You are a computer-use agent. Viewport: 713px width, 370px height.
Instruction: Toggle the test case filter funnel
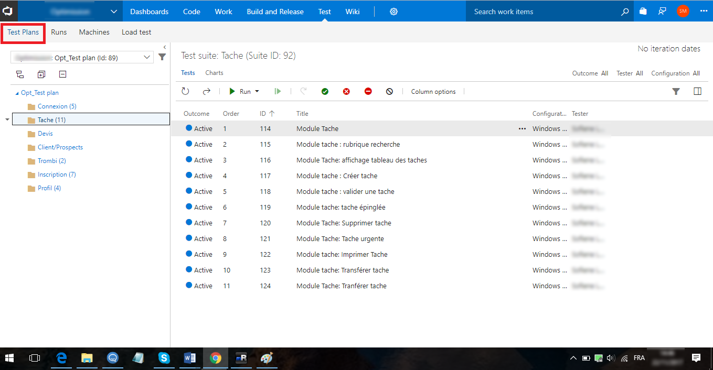676,92
